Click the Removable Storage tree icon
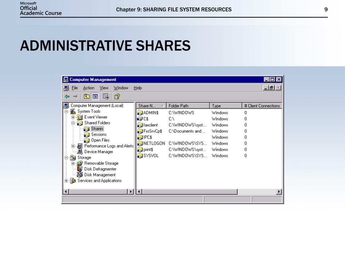 point(80,163)
